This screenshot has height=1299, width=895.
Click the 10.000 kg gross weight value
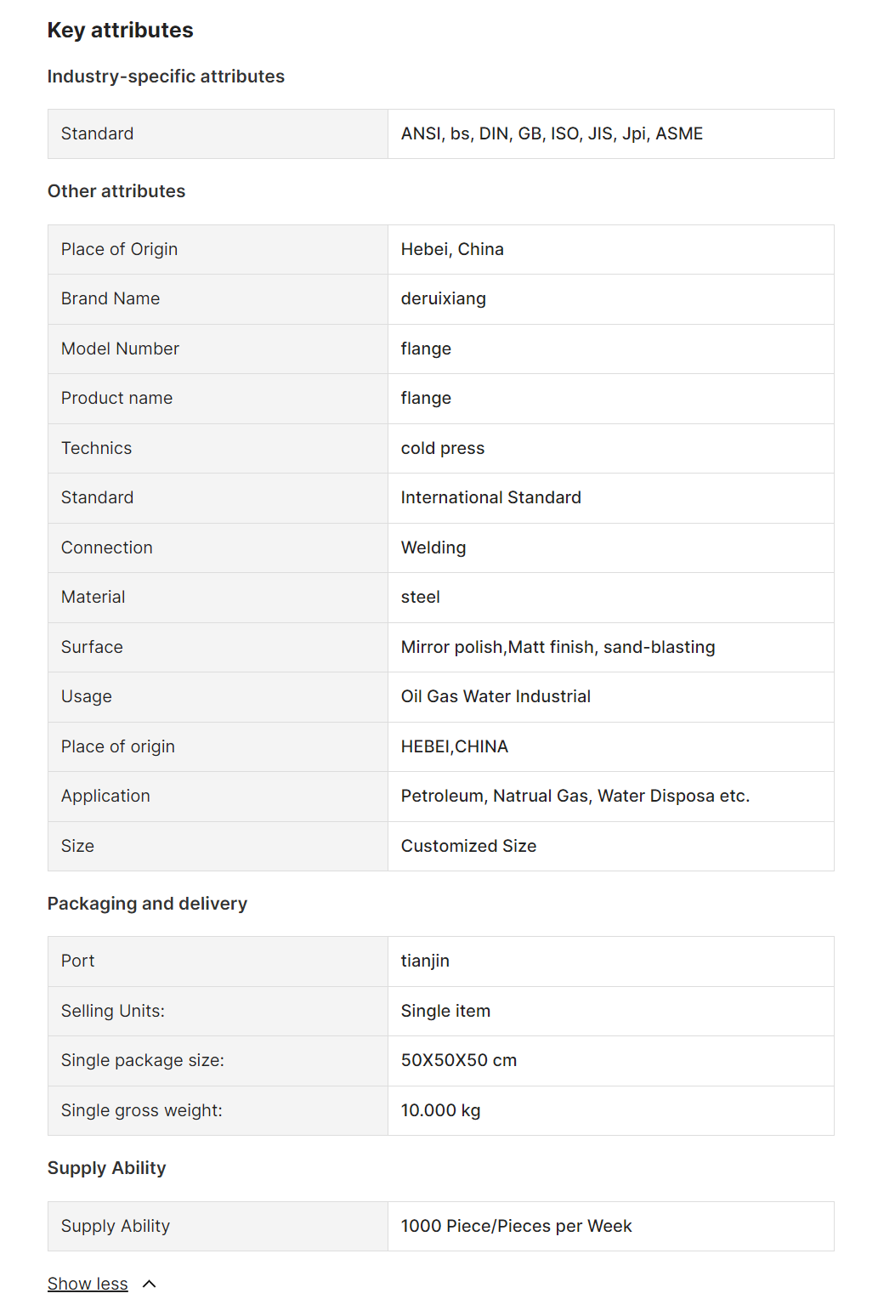coord(440,1110)
